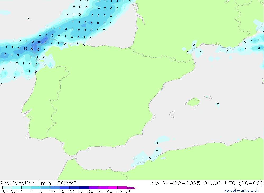Click the 0 value east of the Balearic Islands
Screen dimensions: 264x193
(x=218, y=104)
